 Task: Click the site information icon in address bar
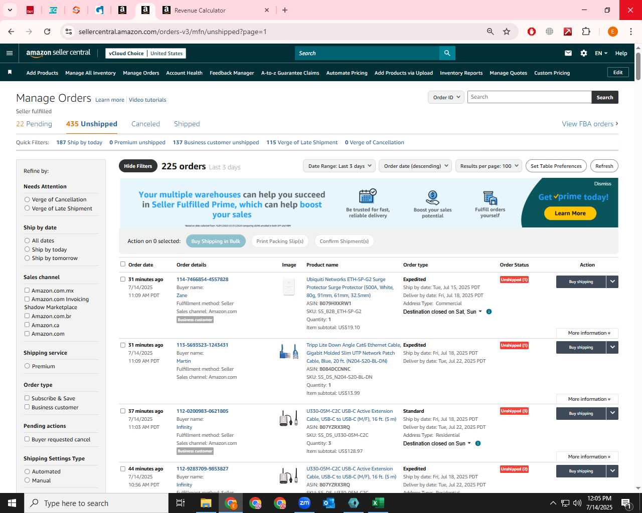click(69, 32)
